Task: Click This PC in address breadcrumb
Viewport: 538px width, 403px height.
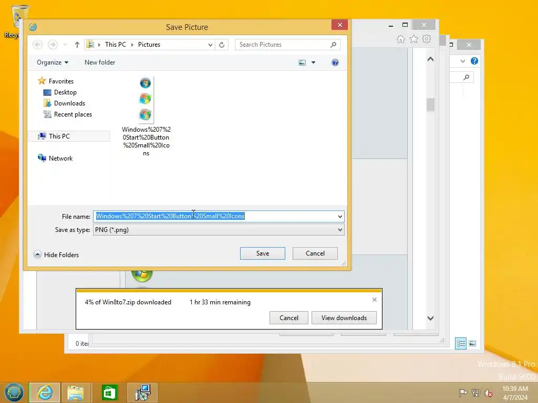Action: click(x=115, y=45)
